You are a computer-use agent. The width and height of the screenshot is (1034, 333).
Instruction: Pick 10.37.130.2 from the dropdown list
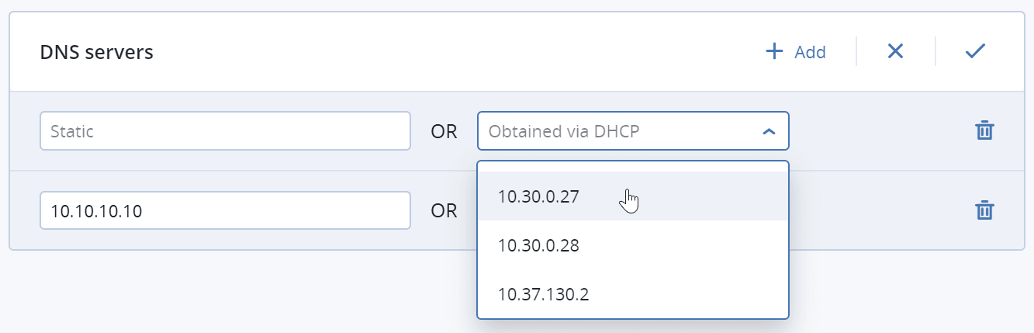[x=543, y=295]
